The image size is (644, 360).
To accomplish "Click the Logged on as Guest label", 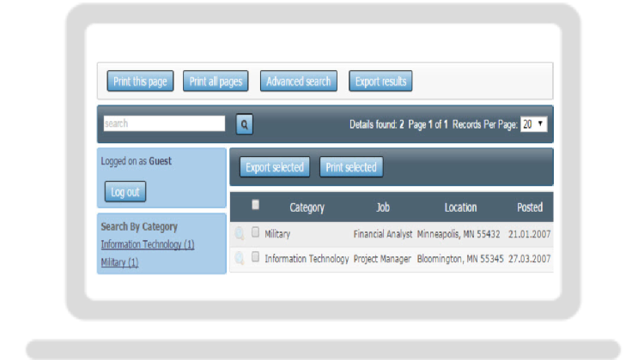I will coord(137,161).
